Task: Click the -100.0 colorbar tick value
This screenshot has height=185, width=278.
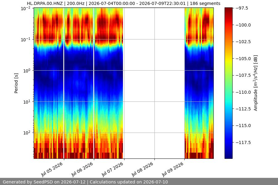Action: pyautogui.click(x=243, y=25)
